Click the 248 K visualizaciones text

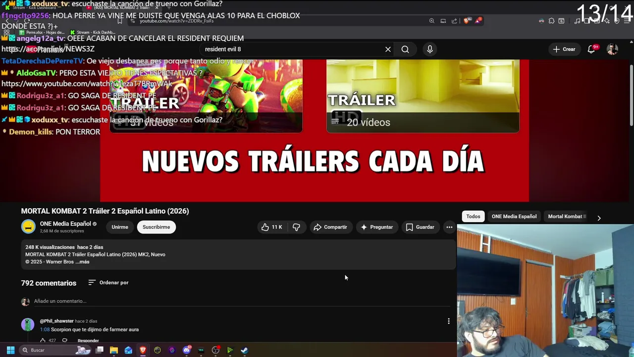tap(50, 247)
